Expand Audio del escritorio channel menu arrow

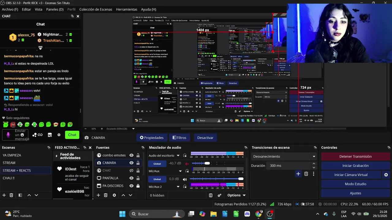click(178, 156)
